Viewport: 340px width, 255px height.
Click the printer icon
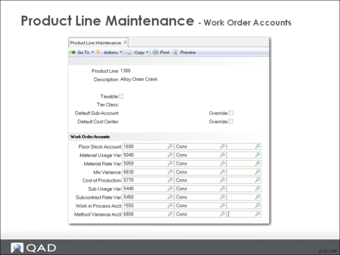click(x=155, y=52)
